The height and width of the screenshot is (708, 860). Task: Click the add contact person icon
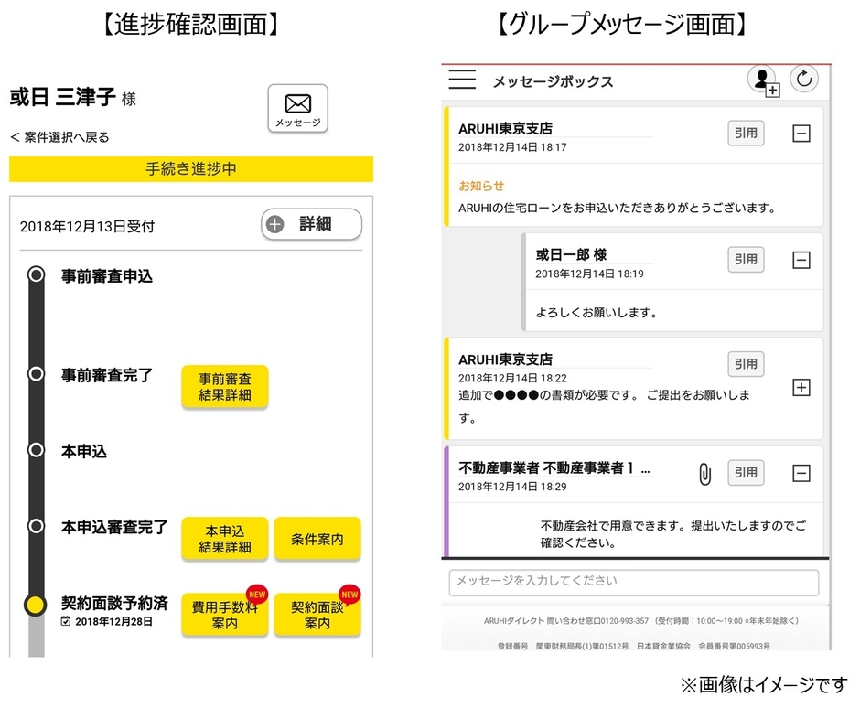coord(762,80)
